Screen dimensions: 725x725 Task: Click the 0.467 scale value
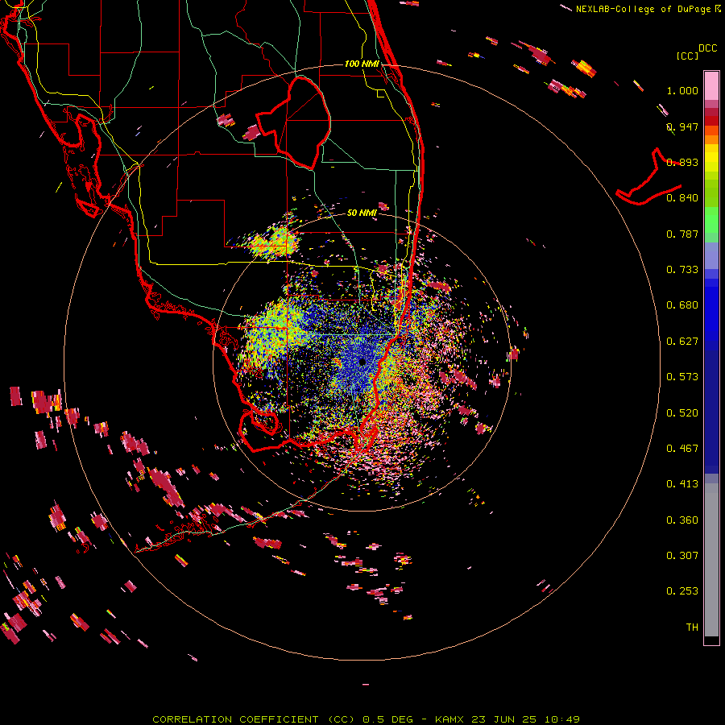pyautogui.click(x=682, y=449)
